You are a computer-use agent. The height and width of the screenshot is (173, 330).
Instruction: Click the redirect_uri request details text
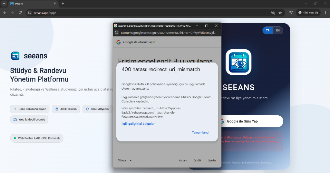point(151,113)
